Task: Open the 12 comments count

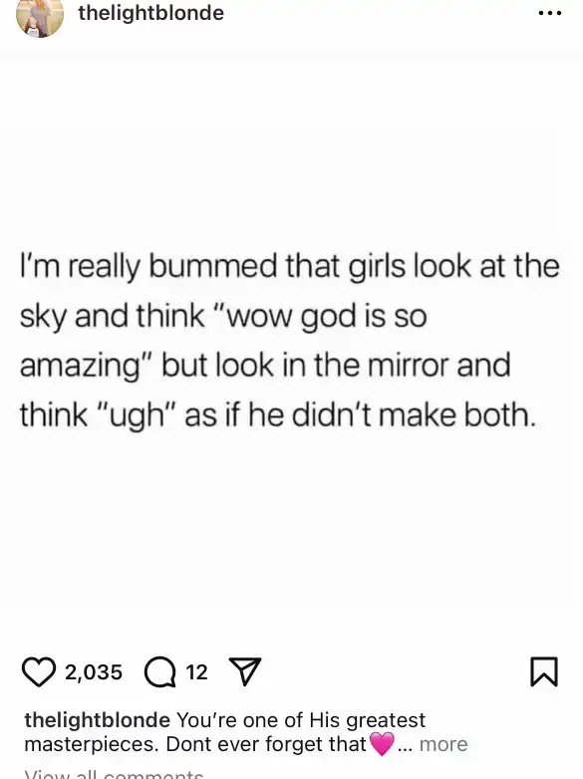Action: point(196,672)
